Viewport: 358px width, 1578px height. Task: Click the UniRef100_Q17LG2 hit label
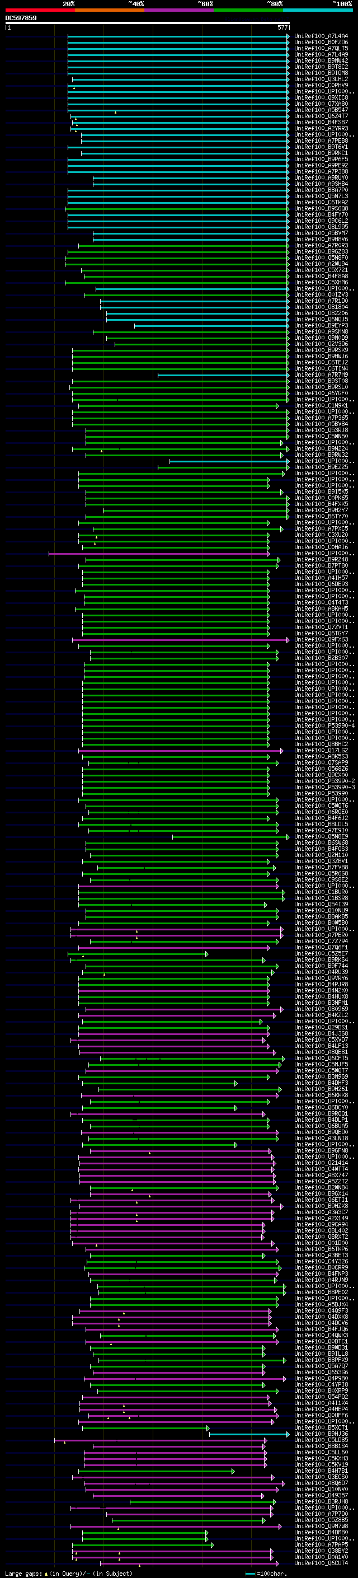pos(321,751)
